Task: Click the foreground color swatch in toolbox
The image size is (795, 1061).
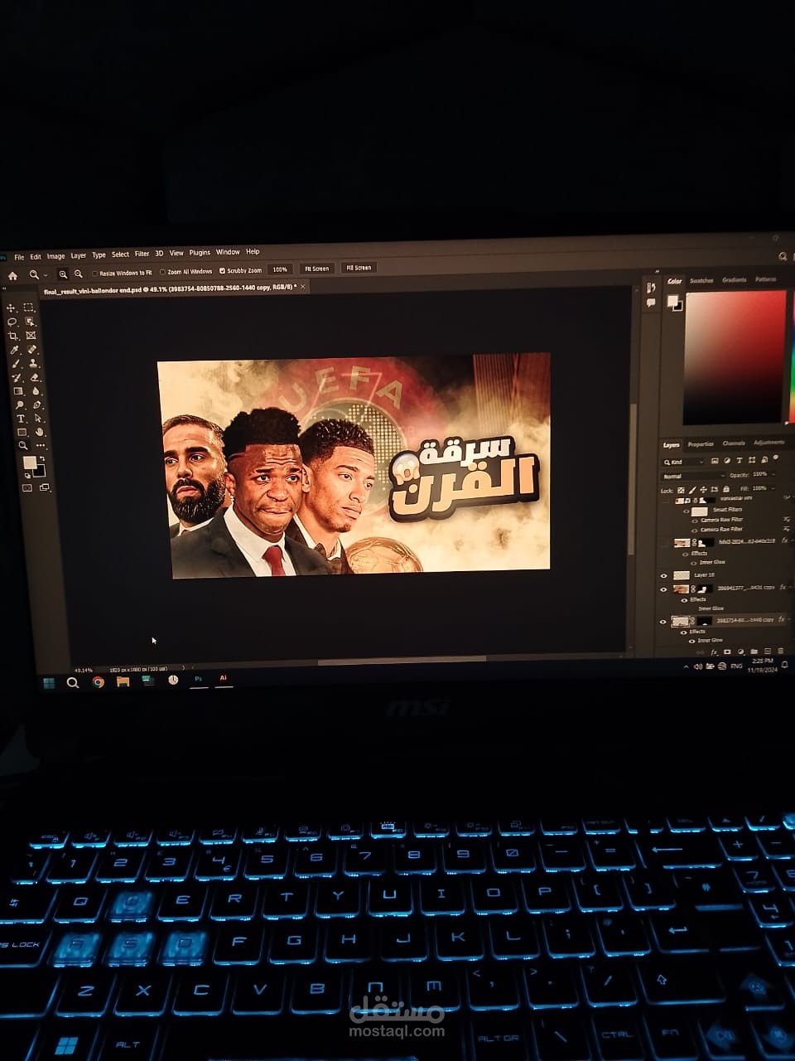Action: tap(29, 463)
